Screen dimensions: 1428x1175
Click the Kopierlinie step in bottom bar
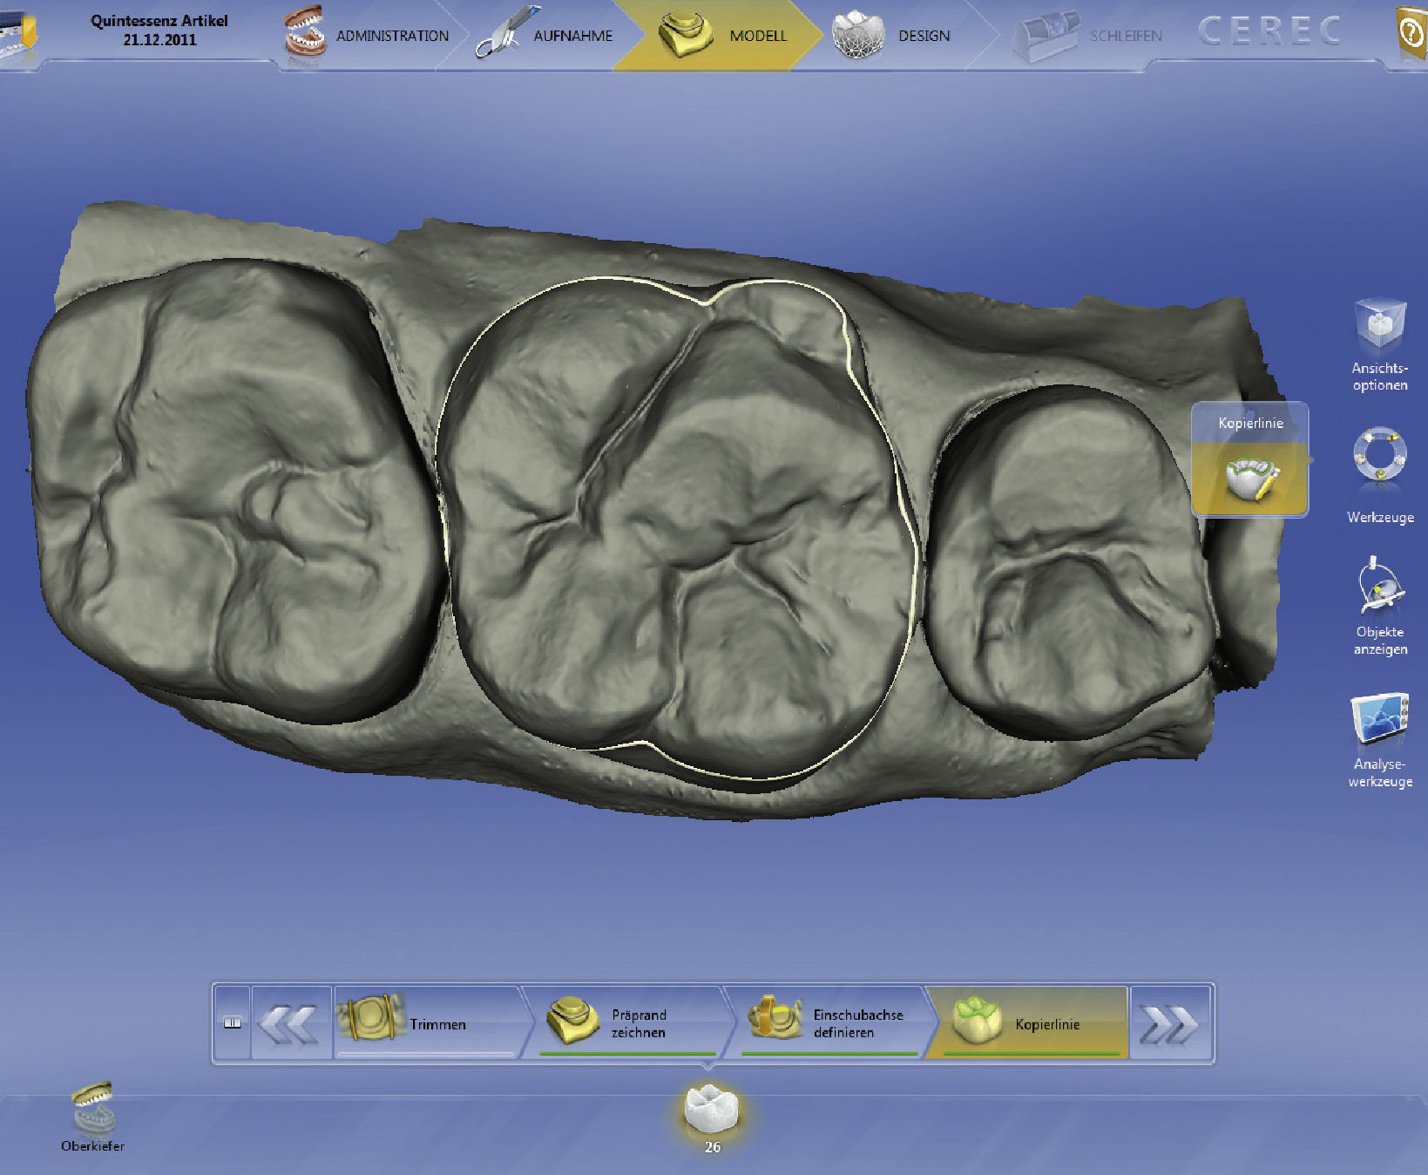point(1026,1023)
